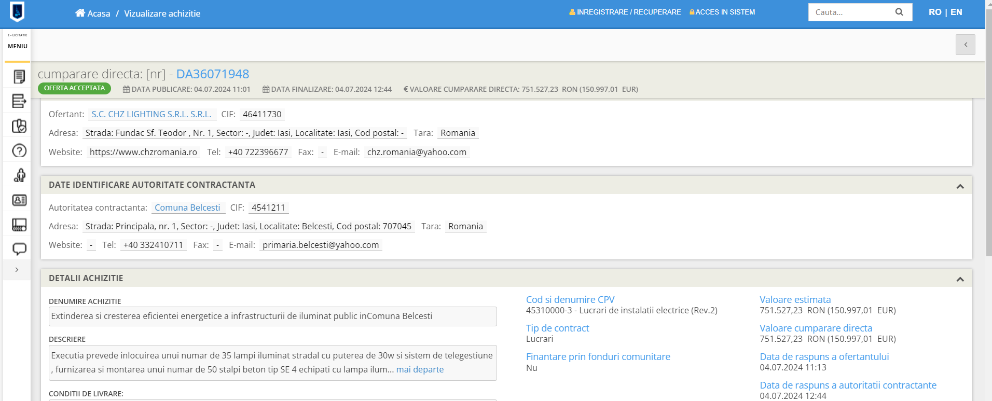This screenshot has width=992, height=401.
Task: Click the Valoare estimata label
Action: click(x=795, y=299)
